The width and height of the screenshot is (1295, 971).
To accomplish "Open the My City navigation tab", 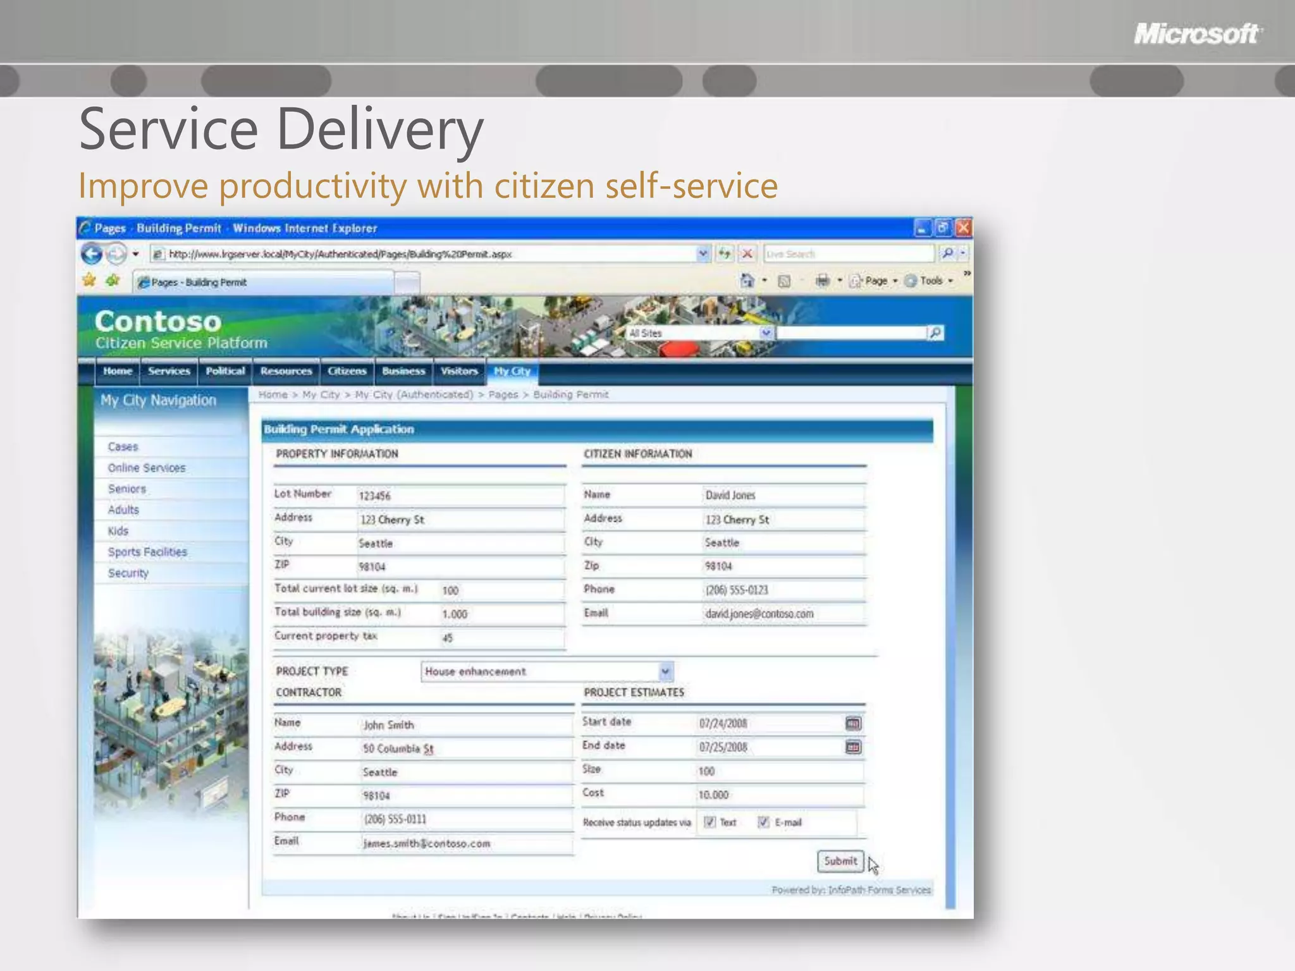I will tap(512, 371).
